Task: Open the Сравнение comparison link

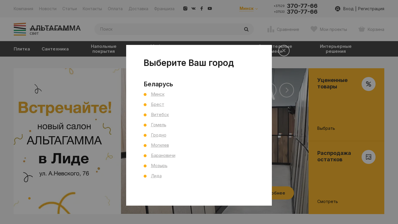Action: click(288, 29)
